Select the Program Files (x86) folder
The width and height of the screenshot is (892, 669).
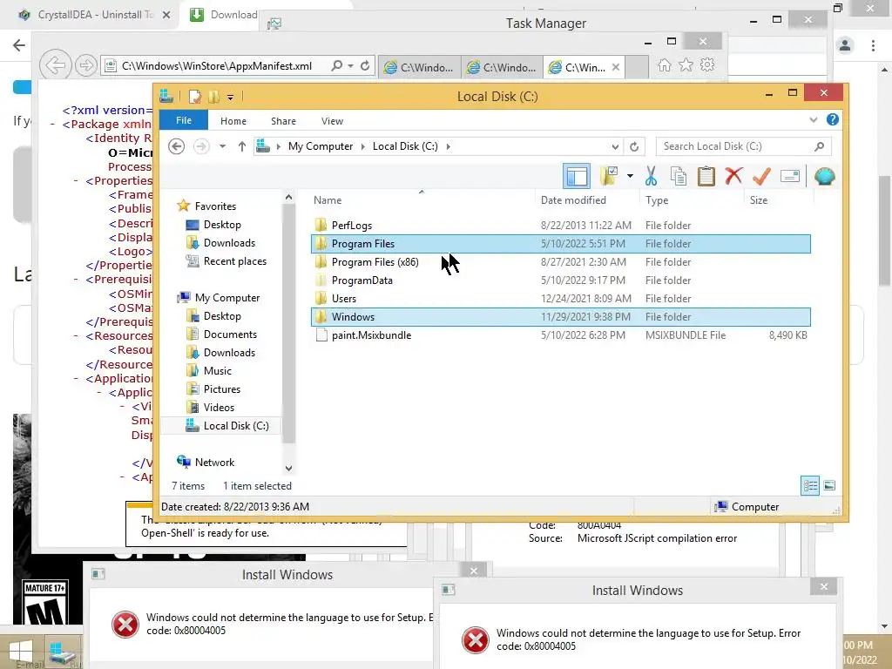560,262
